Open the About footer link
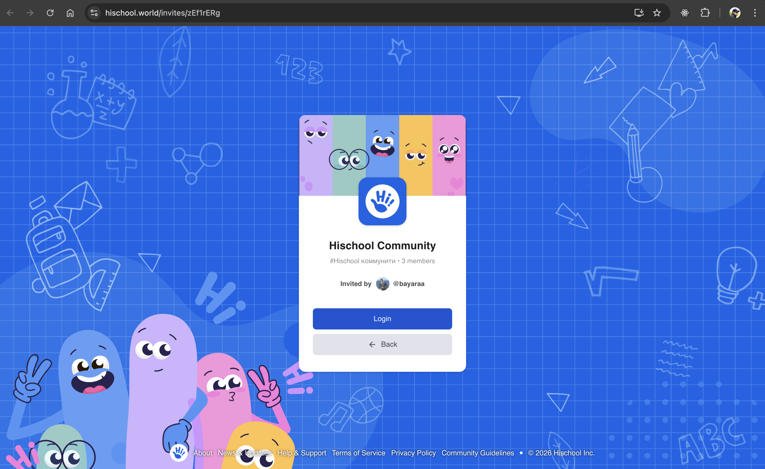The image size is (765, 469). (203, 453)
